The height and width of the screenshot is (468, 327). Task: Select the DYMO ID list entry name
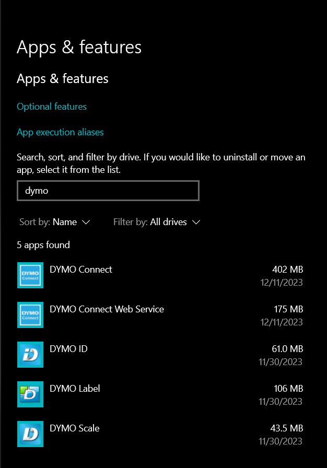[68, 349]
